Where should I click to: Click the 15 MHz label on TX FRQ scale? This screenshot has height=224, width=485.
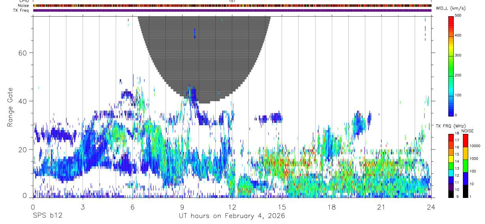pyautogui.click(x=457, y=154)
